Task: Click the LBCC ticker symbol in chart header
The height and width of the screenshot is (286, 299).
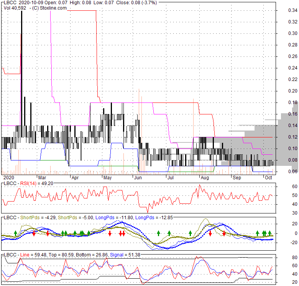Action: tap(10, 3)
